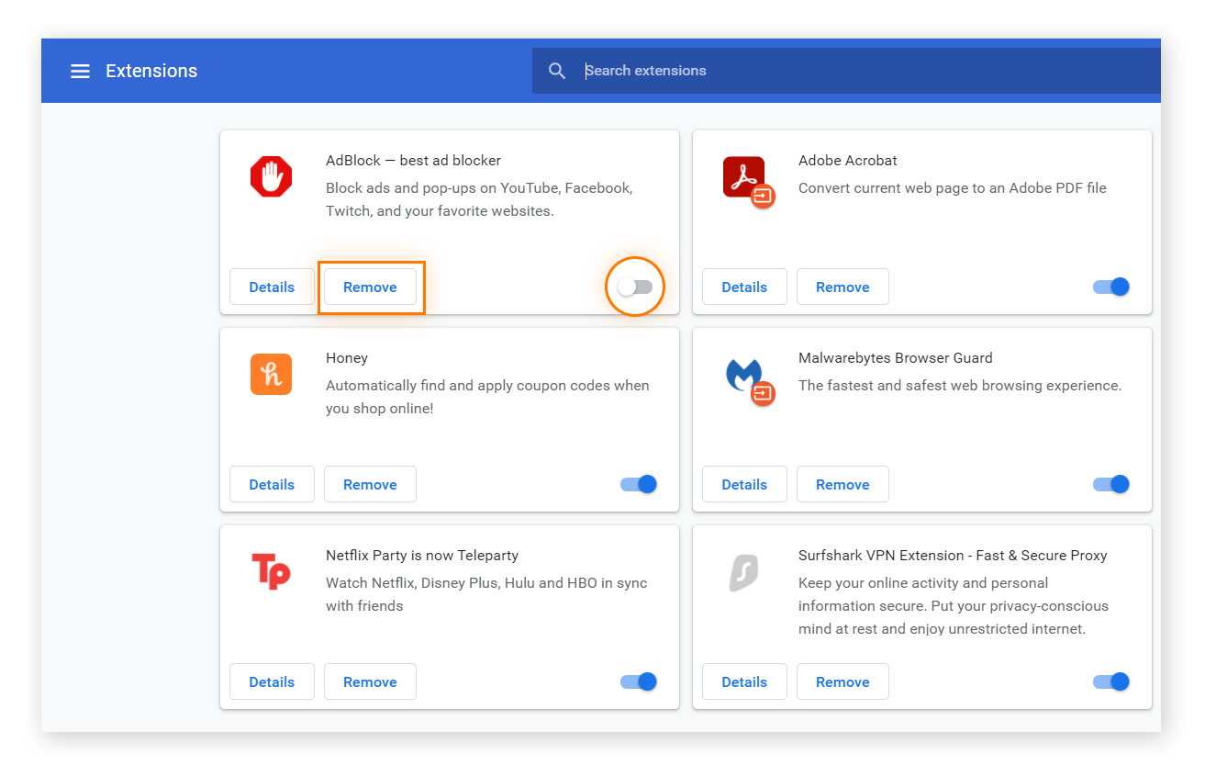Click the AdBlock stop-hand icon
This screenshot has height=777, width=1205.
coord(271,176)
